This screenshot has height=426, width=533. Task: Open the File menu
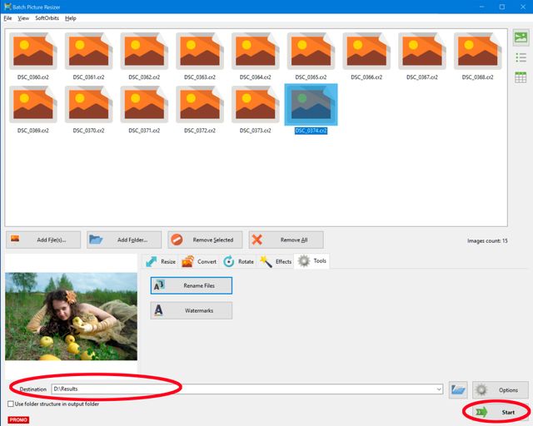point(7,17)
